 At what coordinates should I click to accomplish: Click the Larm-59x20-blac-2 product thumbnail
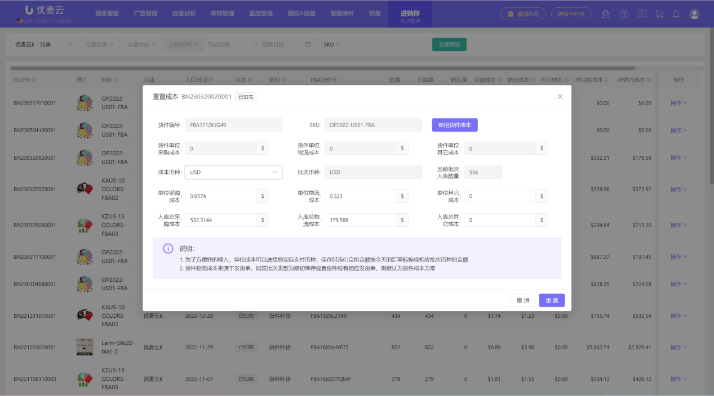click(x=85, y=347)
